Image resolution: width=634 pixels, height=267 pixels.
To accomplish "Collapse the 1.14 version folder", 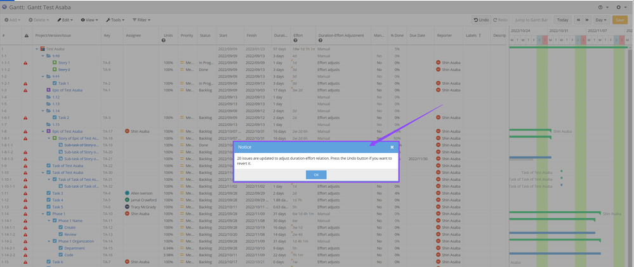I will point(43,111).
